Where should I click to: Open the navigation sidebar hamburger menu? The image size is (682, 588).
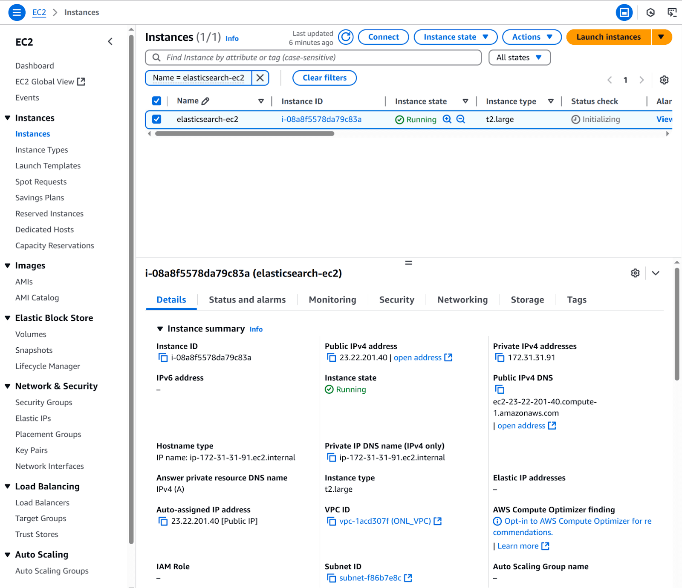[17, 12]
